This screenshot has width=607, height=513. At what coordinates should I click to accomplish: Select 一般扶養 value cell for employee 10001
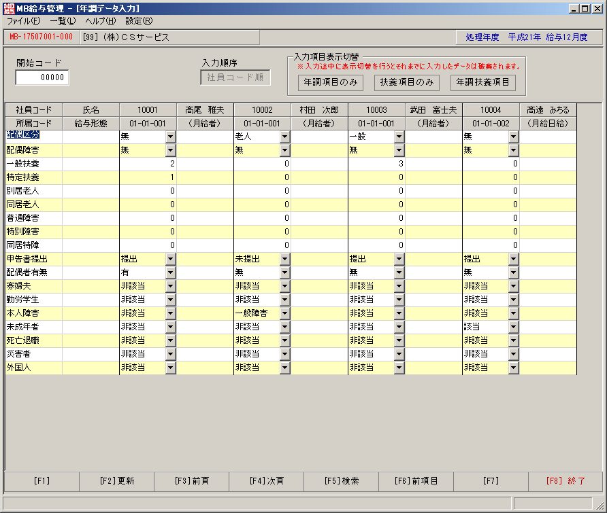click(148, 164)
